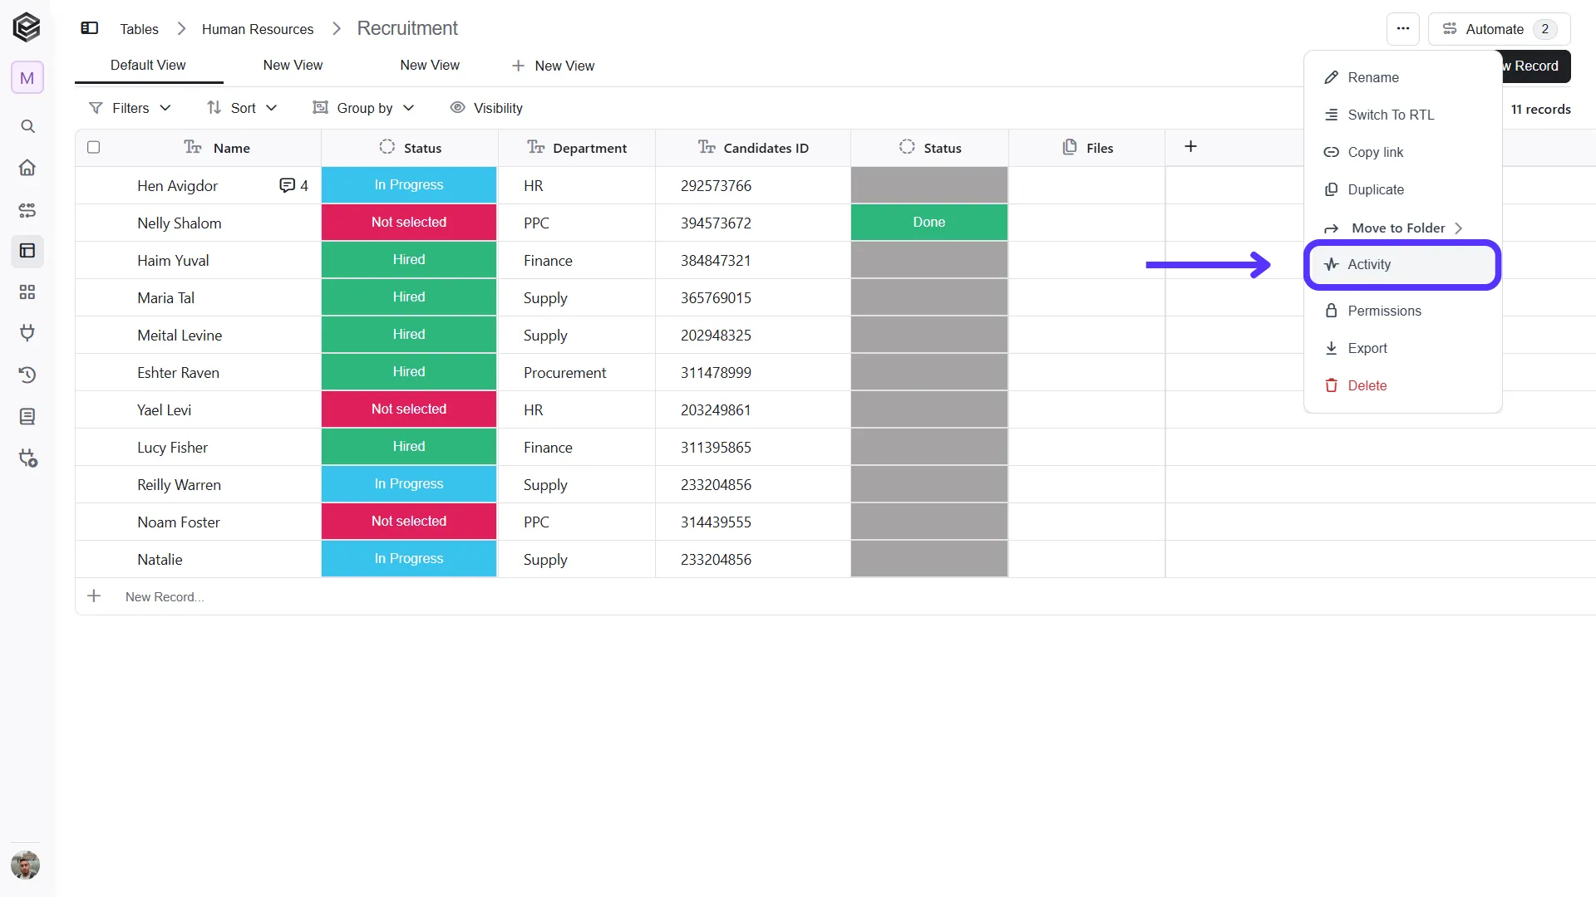Click Nelly Shalom's green Done status cell
Viewport: 1596px width, 897px height.
click(929, 223)
